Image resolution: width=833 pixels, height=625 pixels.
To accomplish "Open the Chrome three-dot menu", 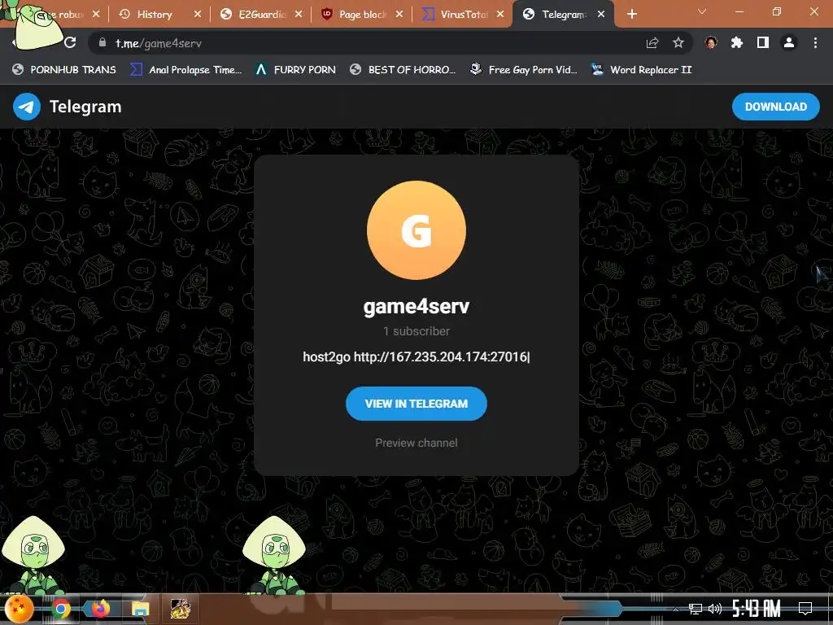I will click(815, 42).
